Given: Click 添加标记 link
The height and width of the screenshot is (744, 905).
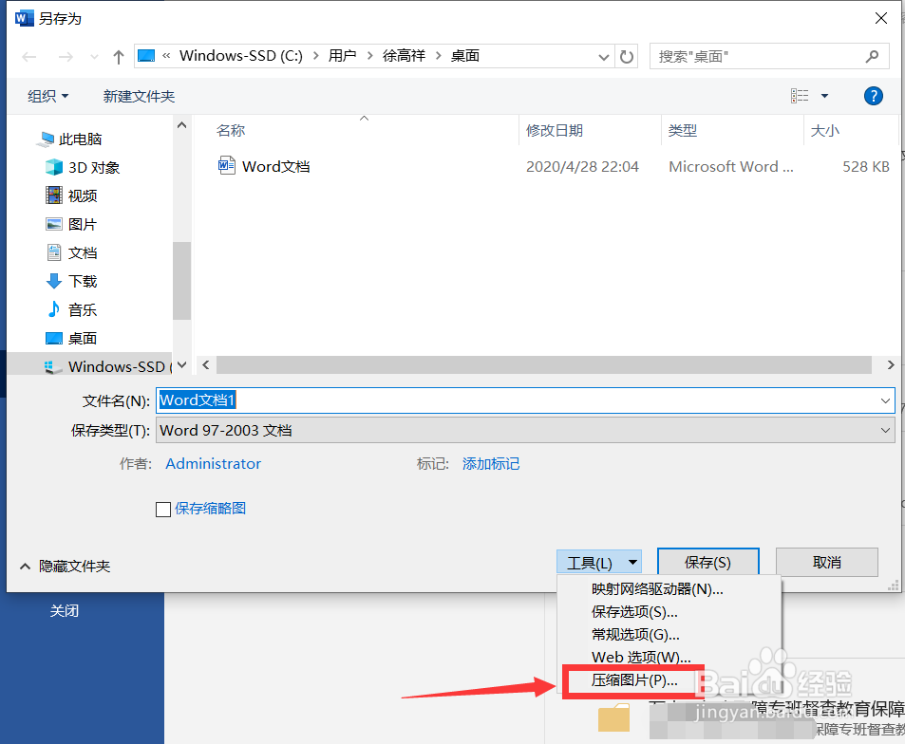Looking at the screenshot, I should point(491,464).
